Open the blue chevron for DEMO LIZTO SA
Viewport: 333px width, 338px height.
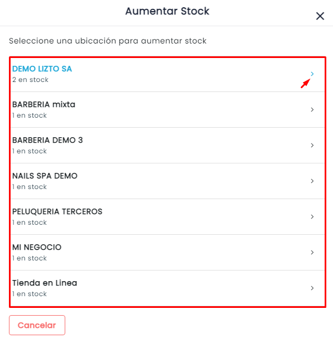point(312,74)
